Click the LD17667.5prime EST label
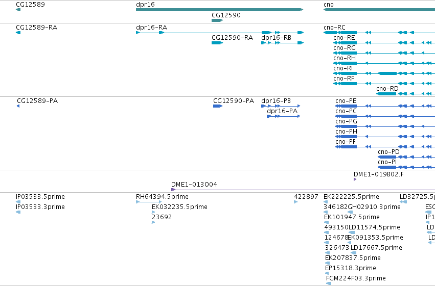Screen dimensions: 435x286 (376, 248)
